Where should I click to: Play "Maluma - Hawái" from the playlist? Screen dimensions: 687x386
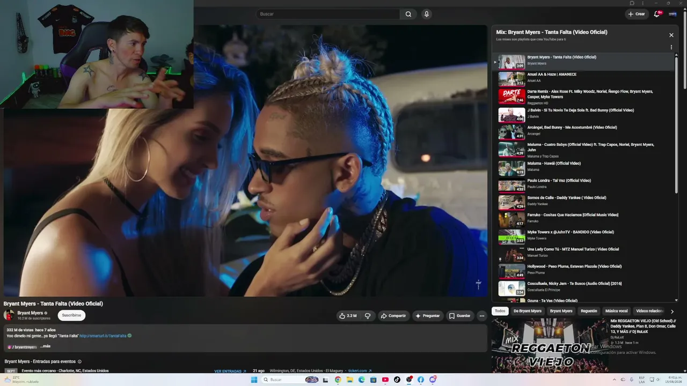pyautogui.click(x=586, y=168)
